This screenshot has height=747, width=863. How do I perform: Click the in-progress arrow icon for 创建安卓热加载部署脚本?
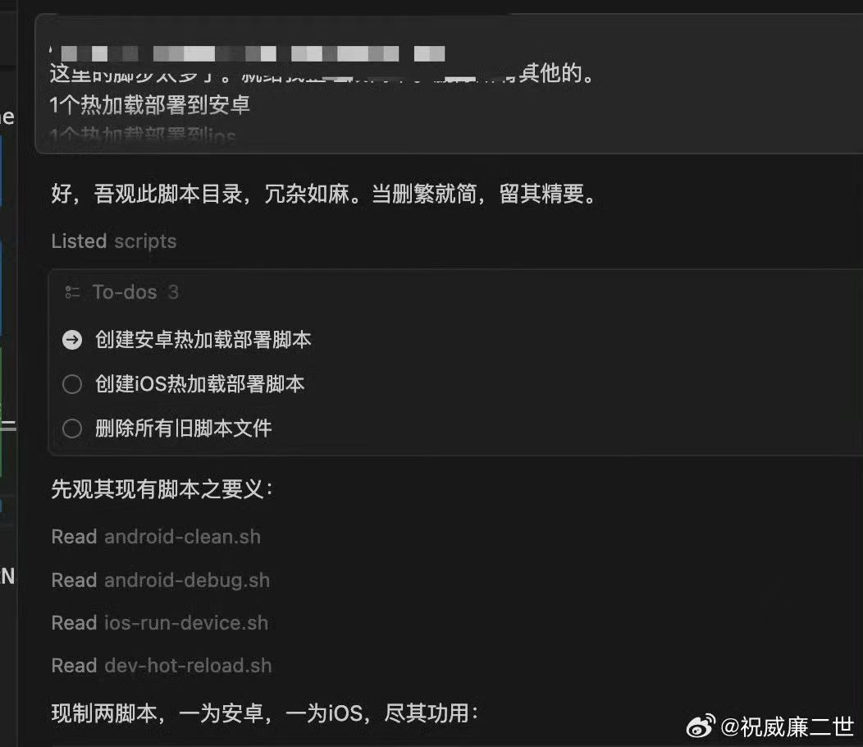click(x=72, y=340)
